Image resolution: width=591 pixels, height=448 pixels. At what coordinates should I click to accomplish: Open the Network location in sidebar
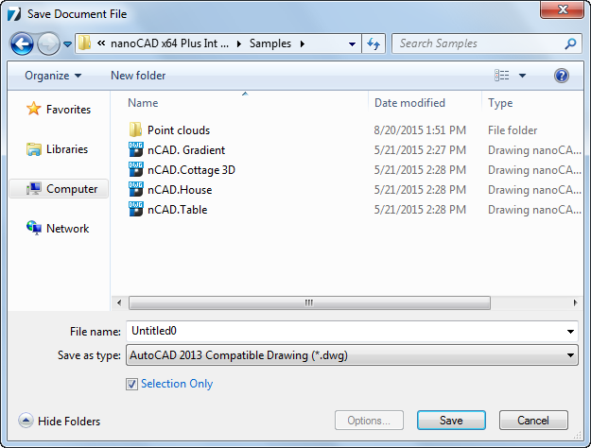coord(67,229)
